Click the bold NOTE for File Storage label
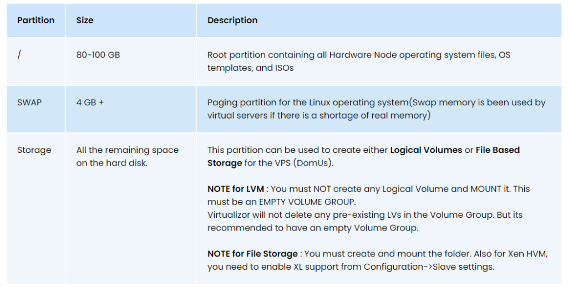This screenshot has height=287, width=568. click(252, 254)
